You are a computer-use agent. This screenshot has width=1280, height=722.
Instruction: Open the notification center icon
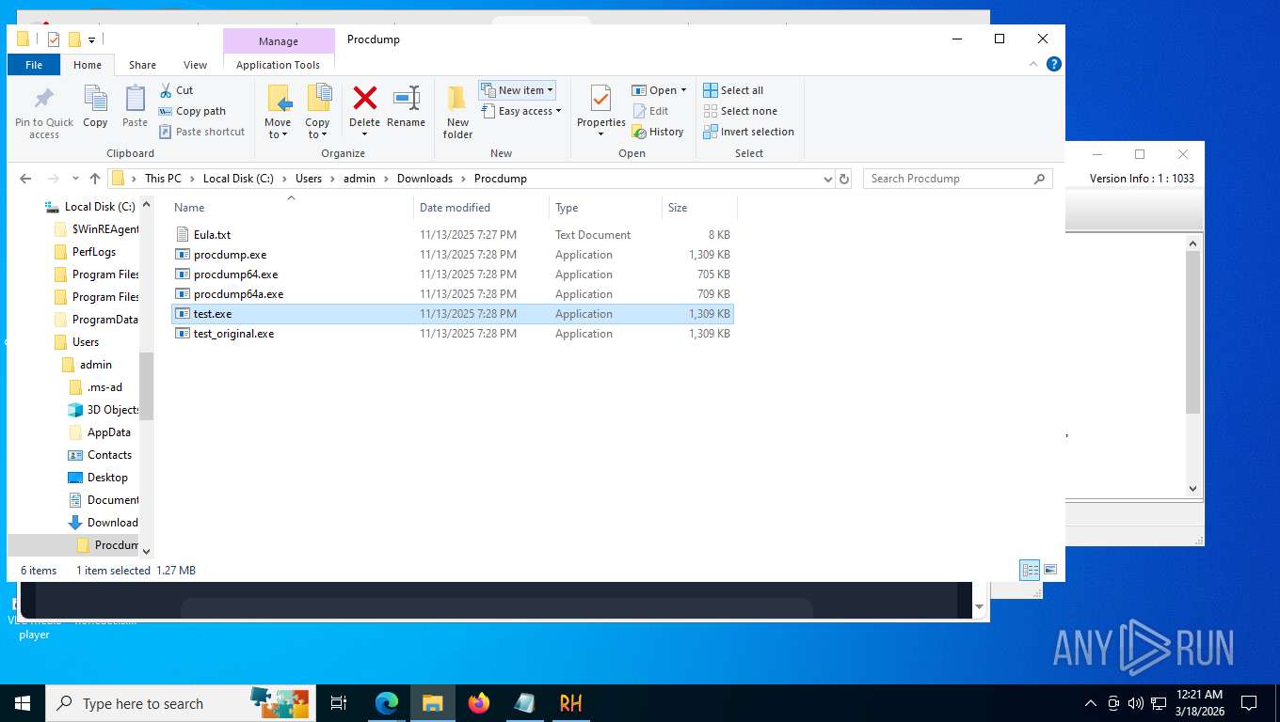[1249, 703]
